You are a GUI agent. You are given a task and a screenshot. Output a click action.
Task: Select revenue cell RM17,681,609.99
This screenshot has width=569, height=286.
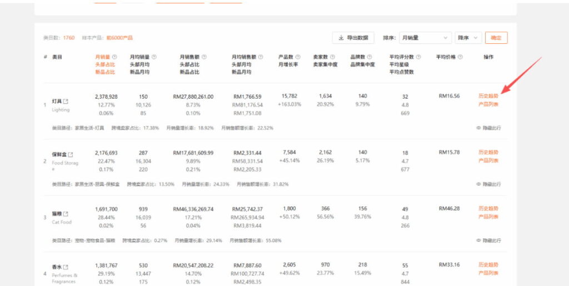point(193,153)
